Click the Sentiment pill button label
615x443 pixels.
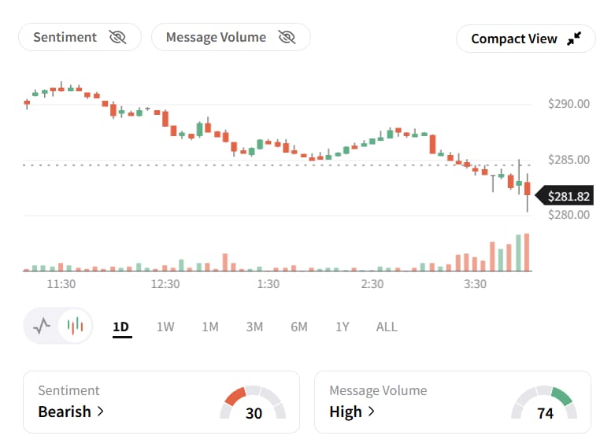[x=65, y=37]
